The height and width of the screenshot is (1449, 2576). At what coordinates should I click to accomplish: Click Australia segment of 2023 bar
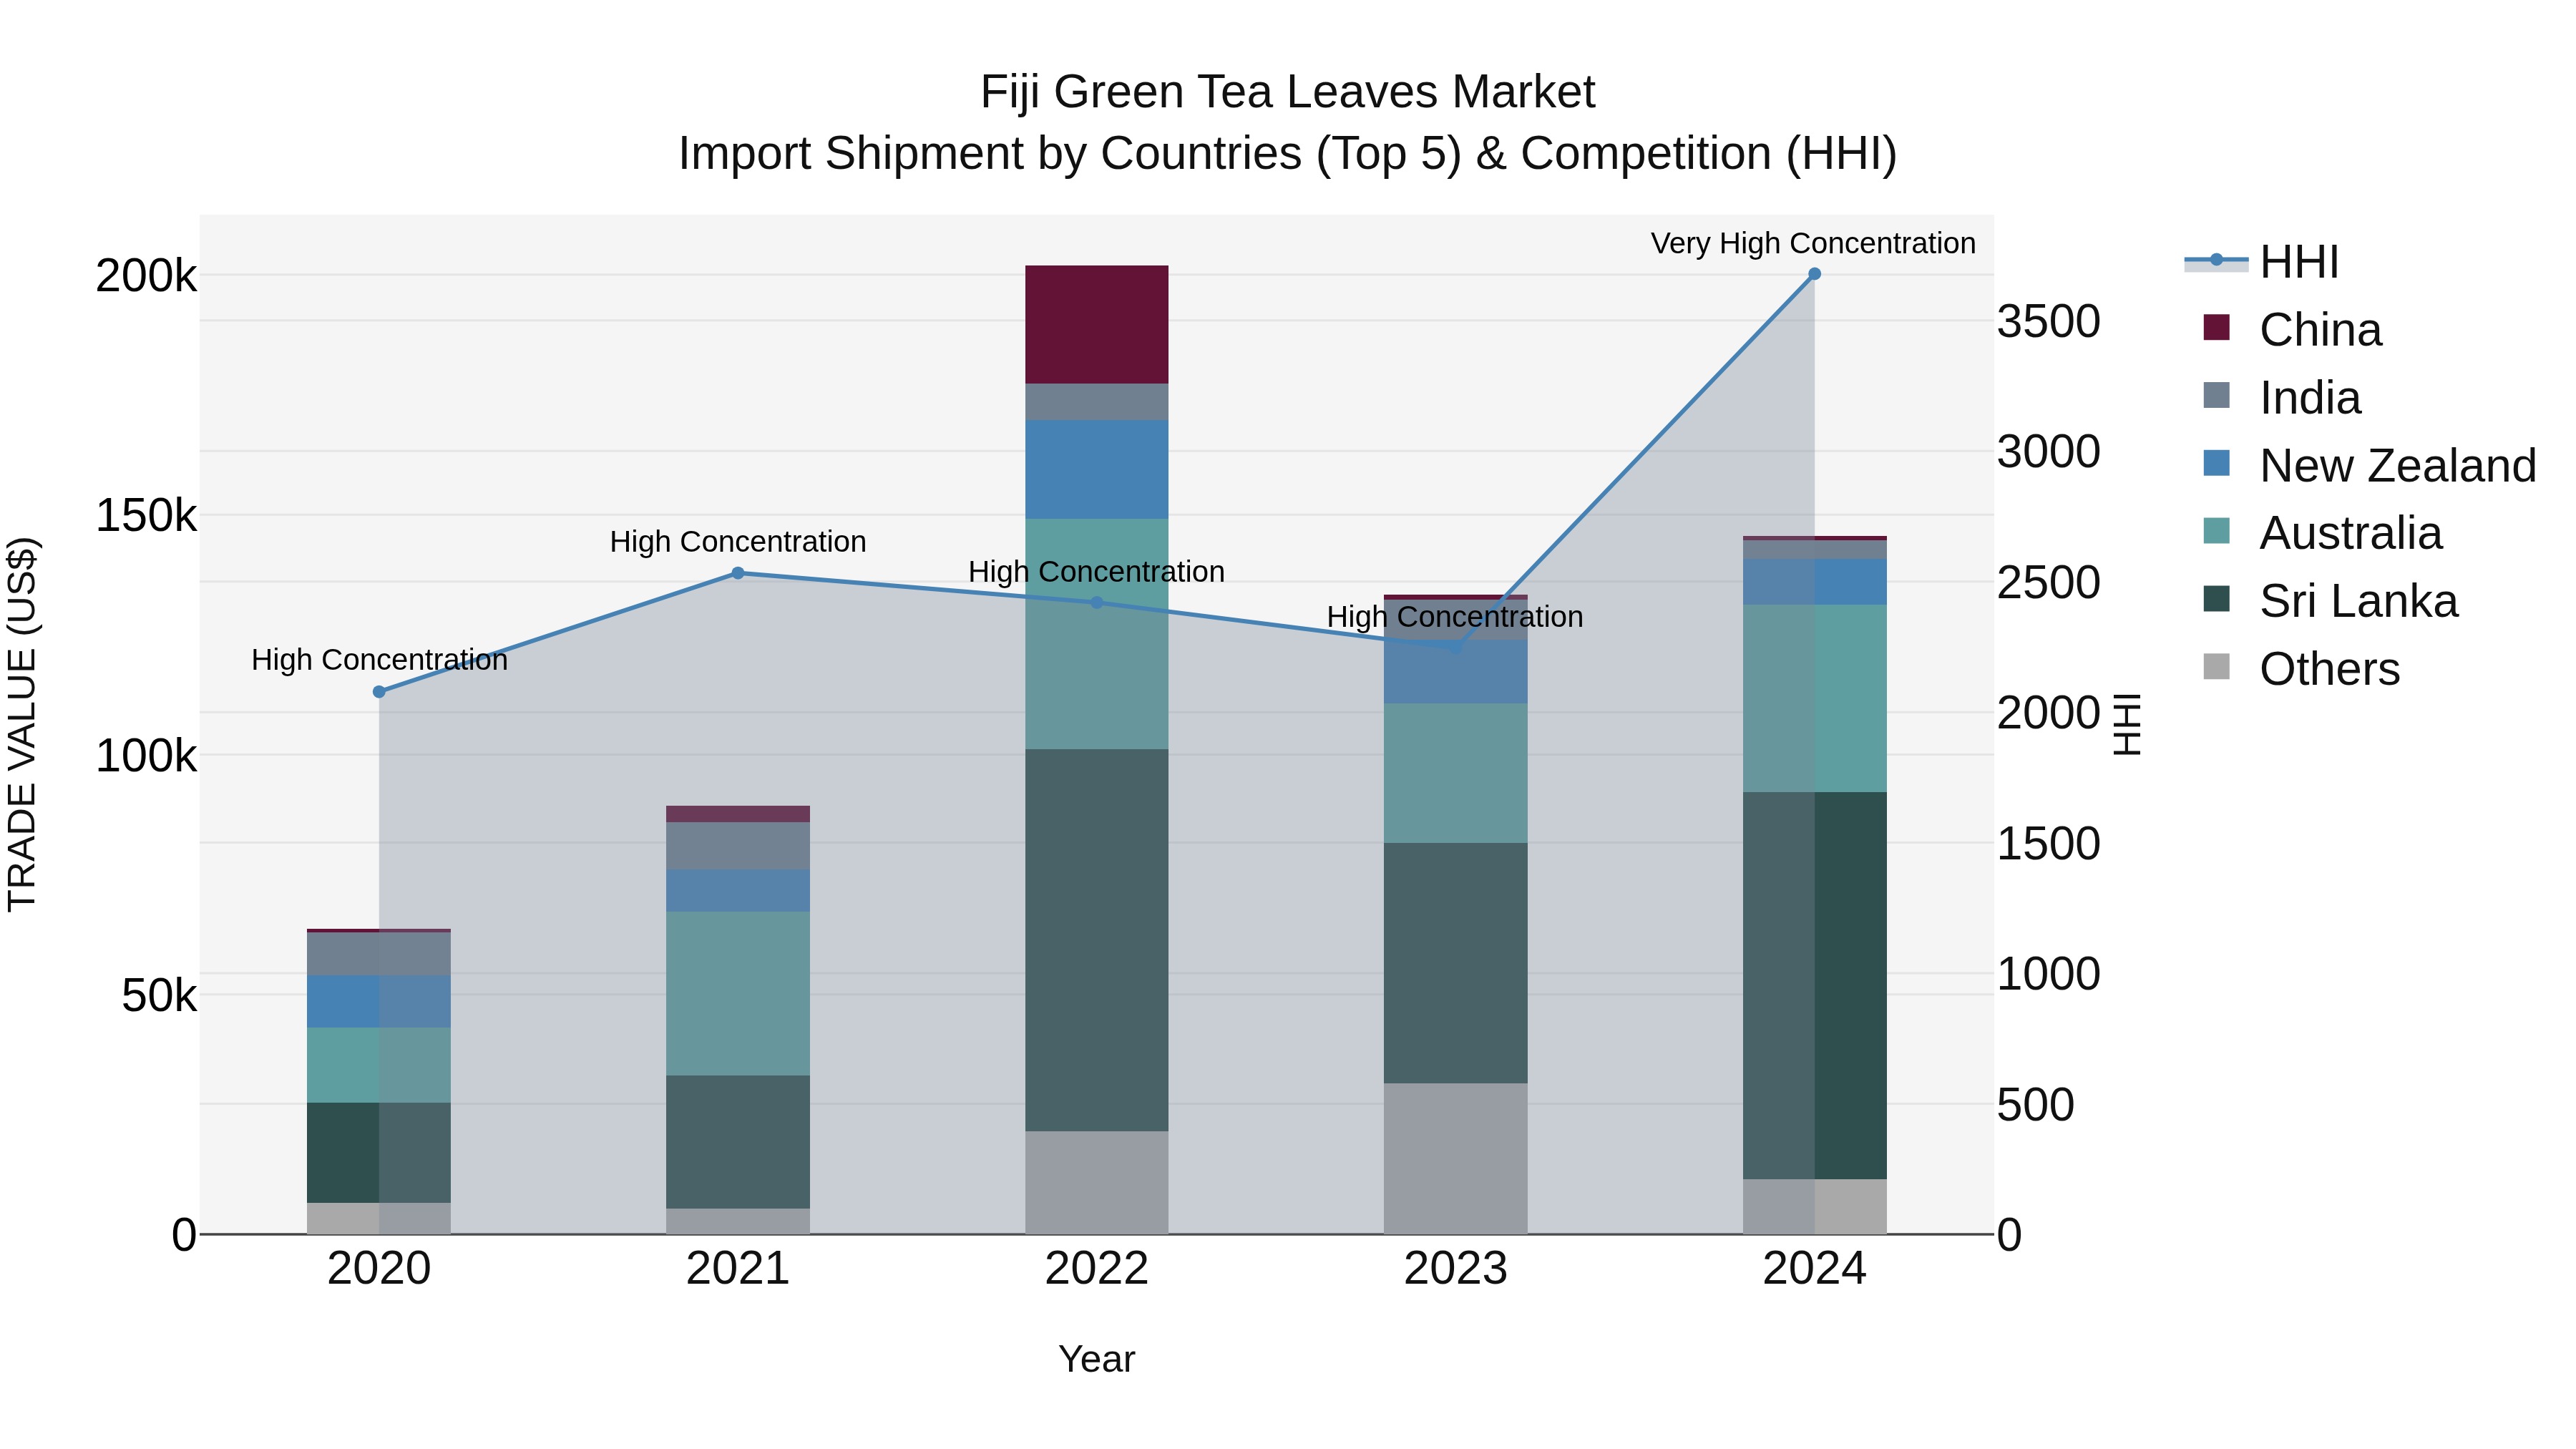[x=1455, y=773]
